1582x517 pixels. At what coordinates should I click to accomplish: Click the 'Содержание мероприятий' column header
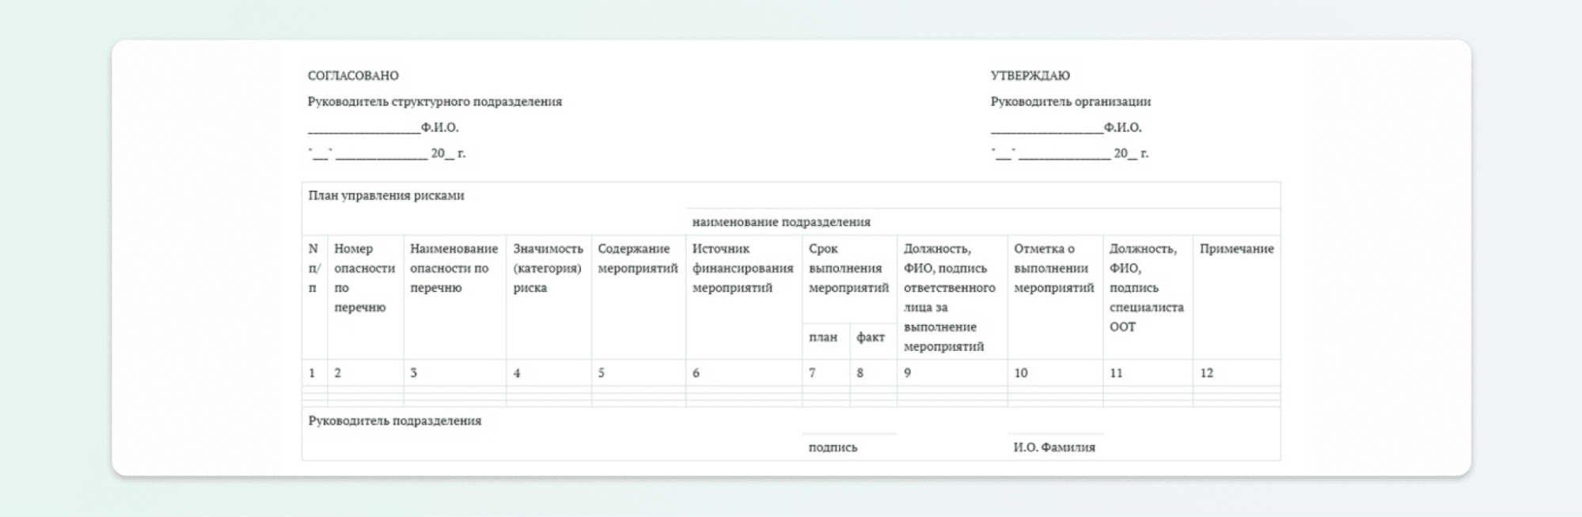tap(637, 258)
